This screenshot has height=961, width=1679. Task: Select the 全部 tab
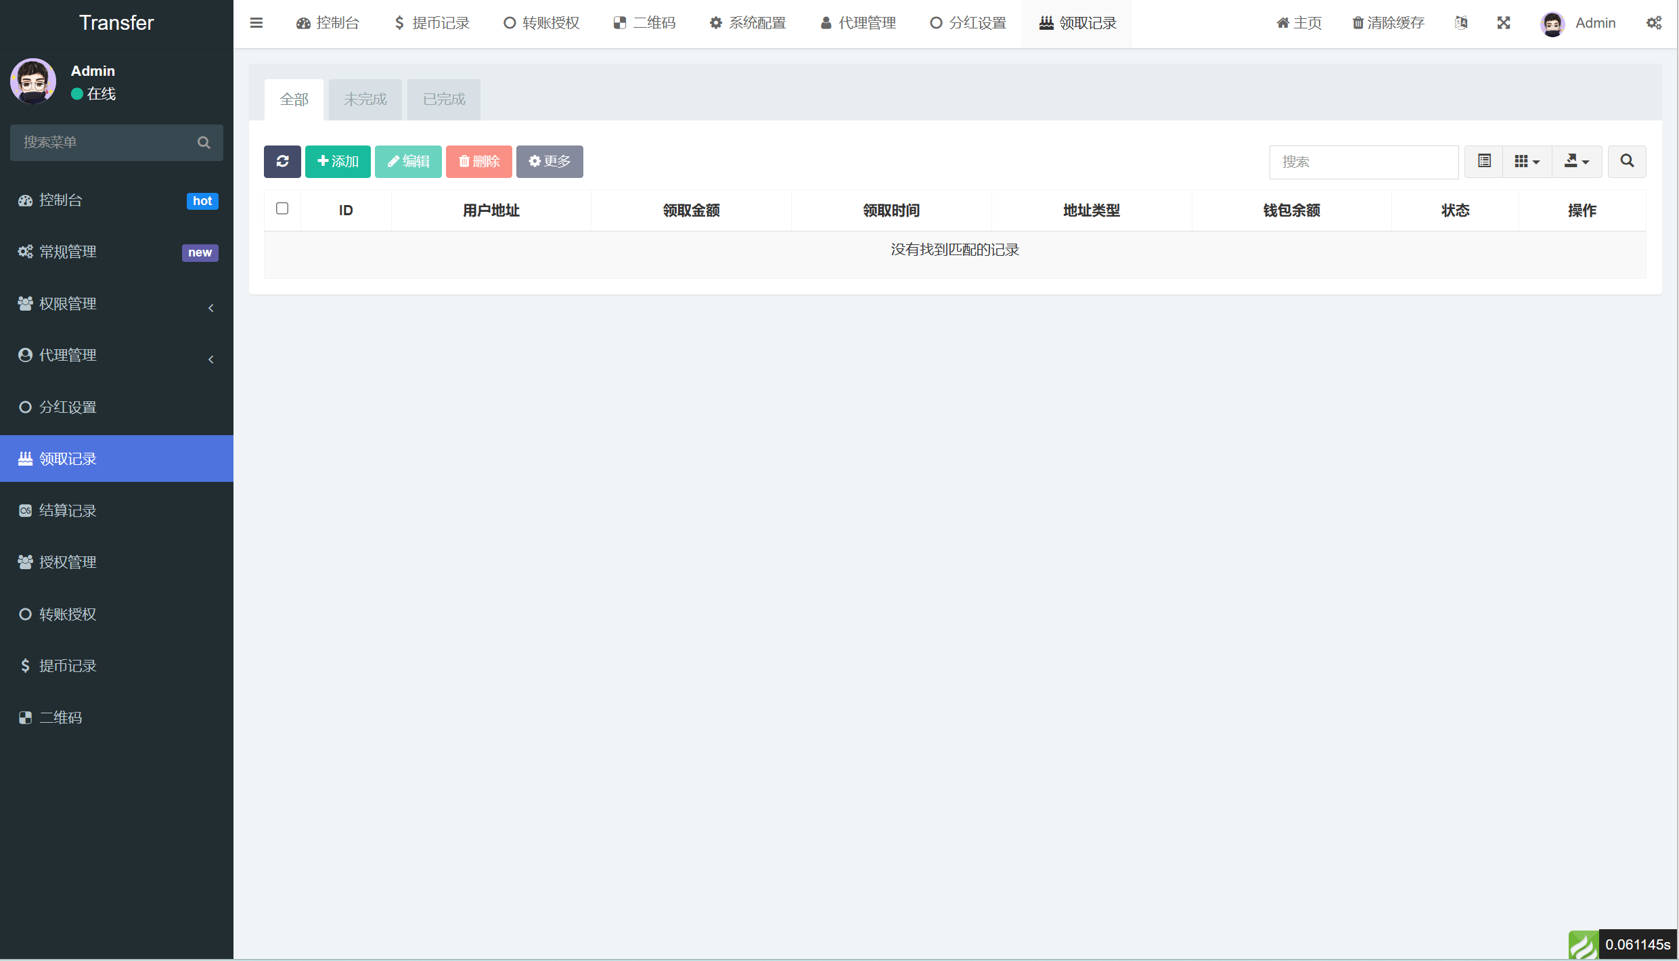(x=294, y=99)
